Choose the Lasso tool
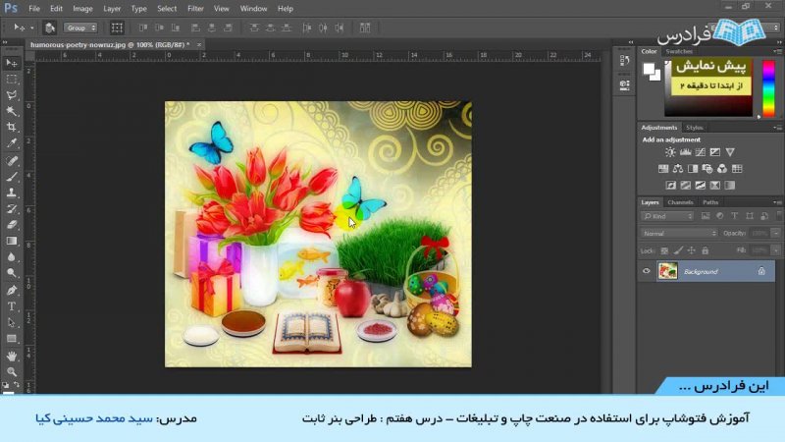Screen dimensions: 785x442 [12, 94]
